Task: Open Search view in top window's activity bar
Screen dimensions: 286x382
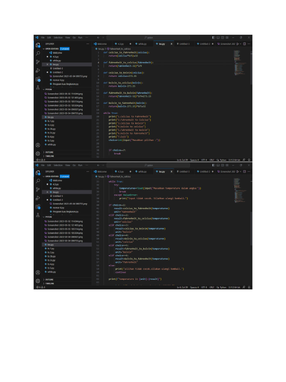Action: (x=38, y=53)
